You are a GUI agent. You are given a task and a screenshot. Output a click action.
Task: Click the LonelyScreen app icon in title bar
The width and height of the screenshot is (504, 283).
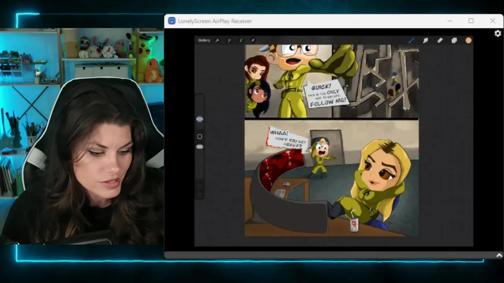point(172,21)
